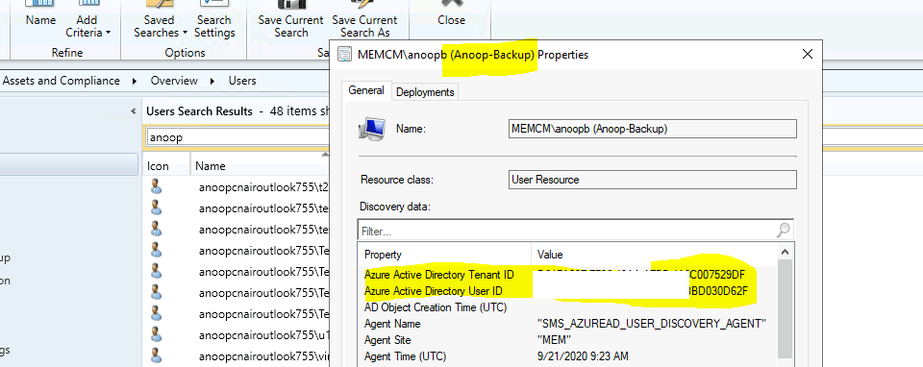Select the Agent Site property row
Image resolution: width=923 pixels, height=367 pixels.
pyautogui.click(x=567, y=340)
